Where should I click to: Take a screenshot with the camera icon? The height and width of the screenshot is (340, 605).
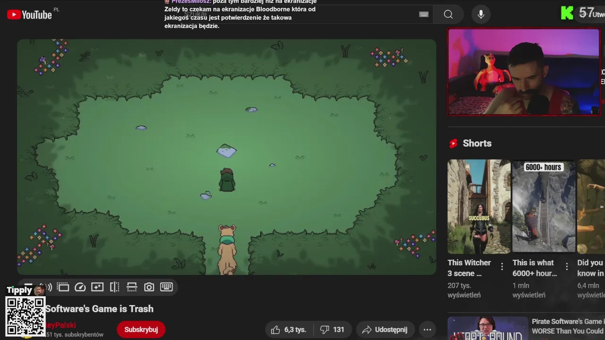(x=149, y=287)
